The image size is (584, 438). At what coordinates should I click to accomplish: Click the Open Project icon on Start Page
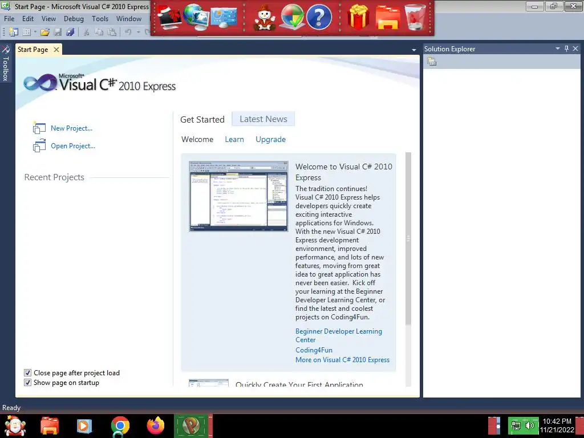tap(39, 145)
